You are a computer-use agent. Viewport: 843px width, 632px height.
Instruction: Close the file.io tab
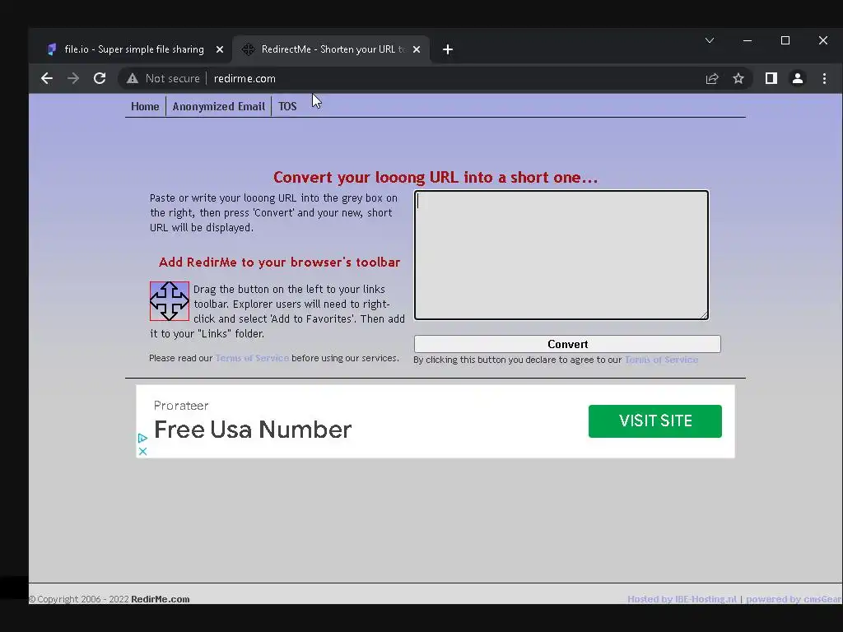219,49
